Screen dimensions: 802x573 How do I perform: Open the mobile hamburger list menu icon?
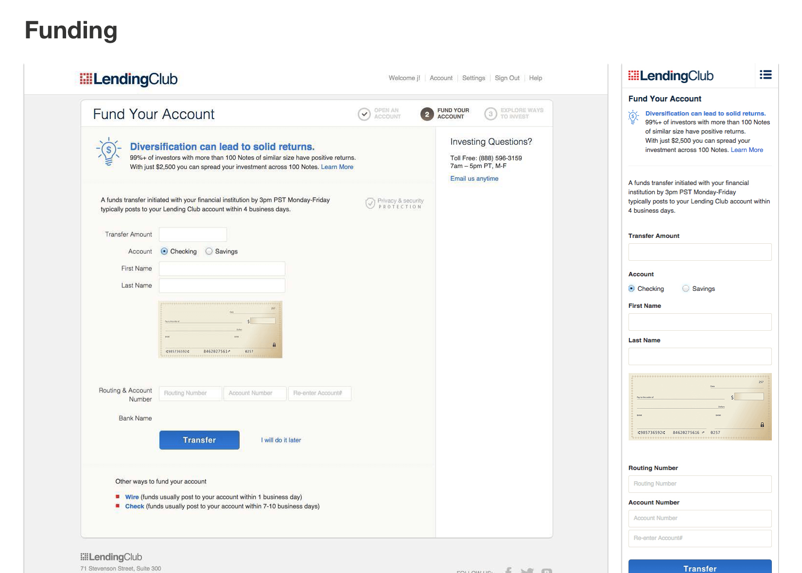[x=766, y=75]
